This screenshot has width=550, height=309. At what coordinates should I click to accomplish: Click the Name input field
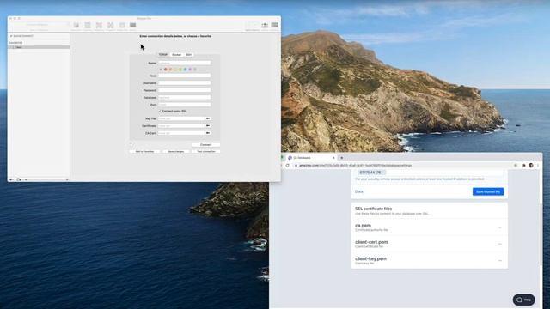point(185,63)
